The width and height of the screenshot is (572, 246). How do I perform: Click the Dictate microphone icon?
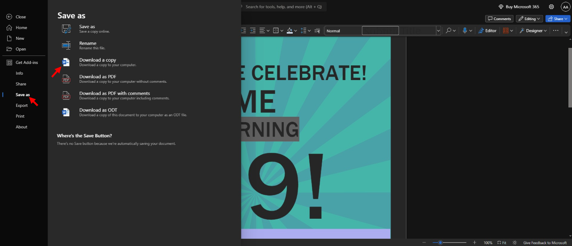[465, 30]
